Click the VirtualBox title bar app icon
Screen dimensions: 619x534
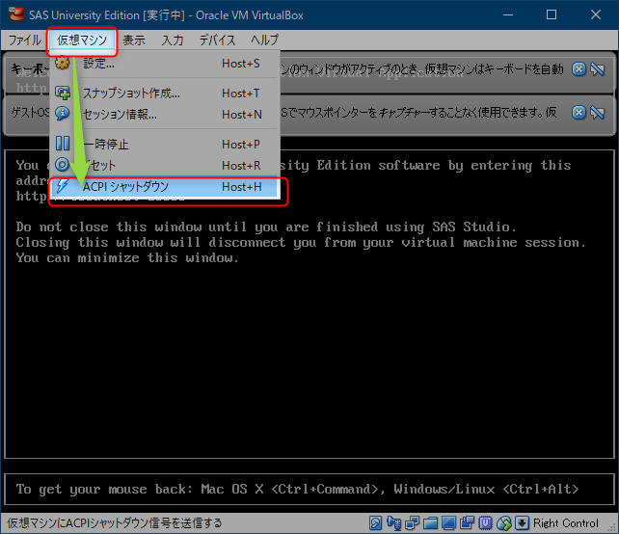(16, 14)
